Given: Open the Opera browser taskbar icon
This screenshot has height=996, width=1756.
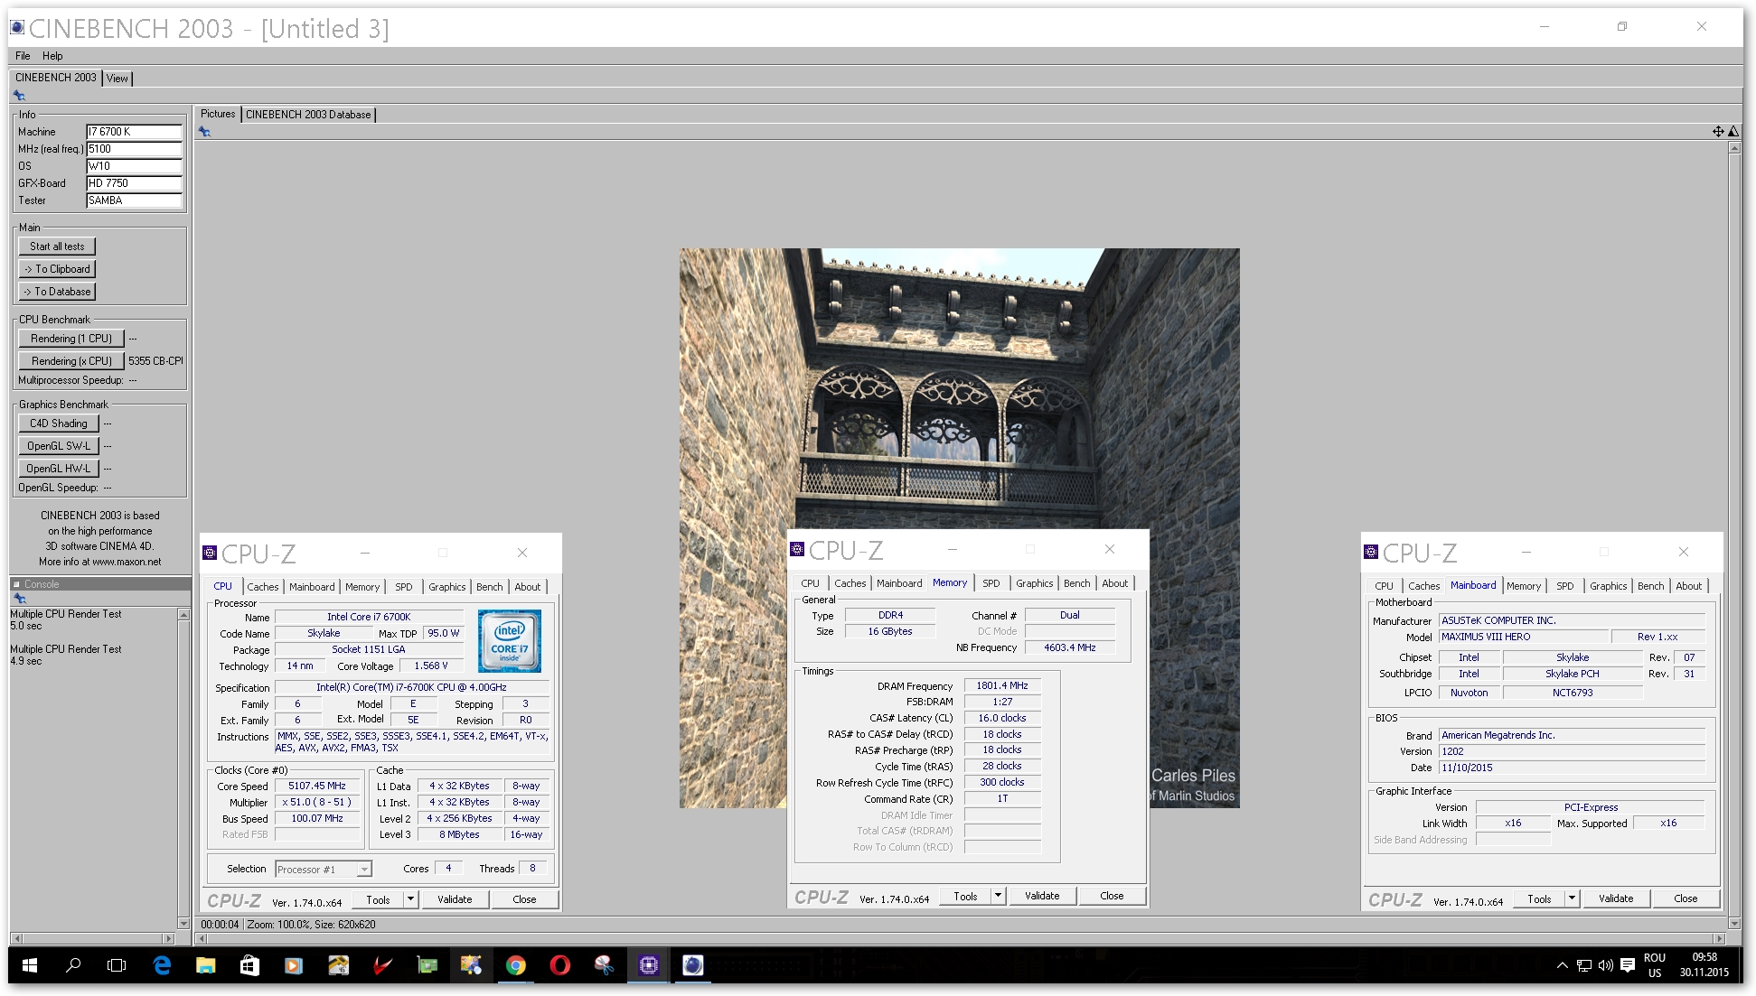Looking at the screenshot, I should click(x=559, y=965).
